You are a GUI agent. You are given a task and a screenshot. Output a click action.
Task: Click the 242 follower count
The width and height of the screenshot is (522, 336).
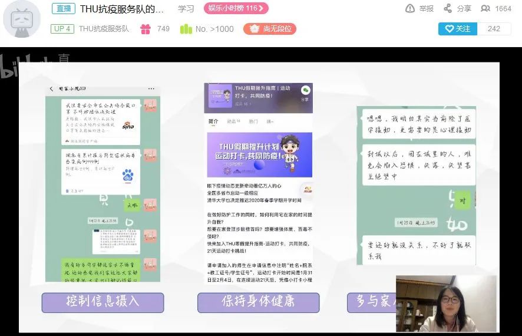[494, 28]
